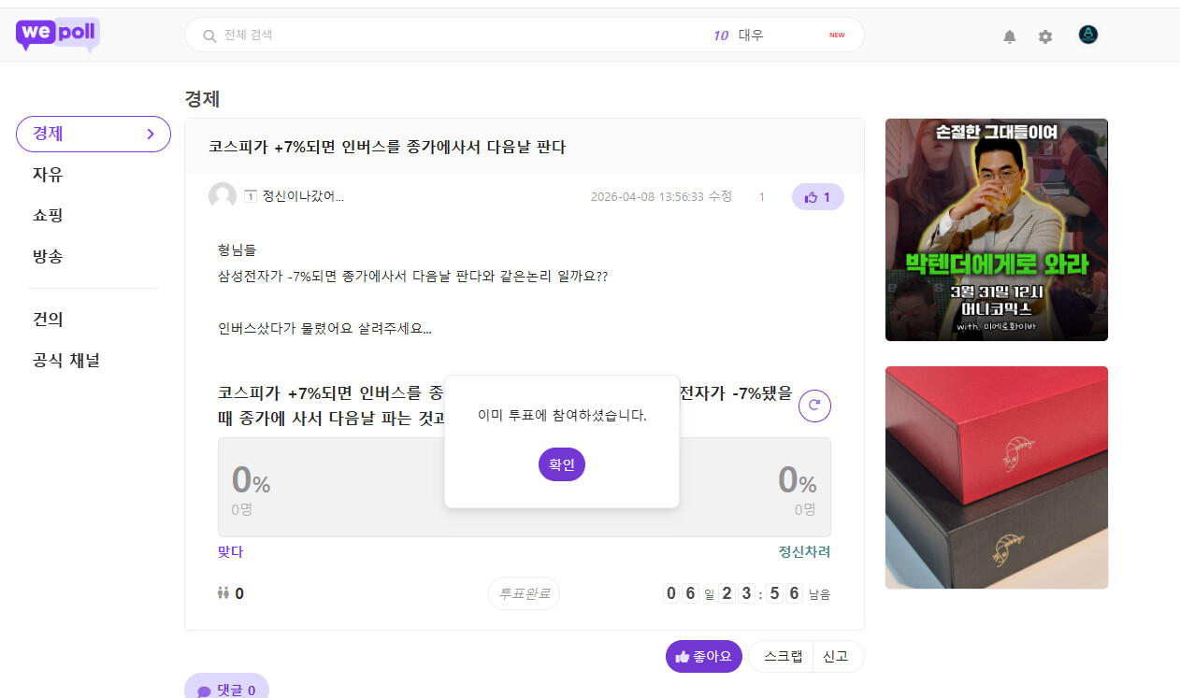1180x698 pixels.
Task: Click trending keyword 대우
Action: (x=751, y=35)
